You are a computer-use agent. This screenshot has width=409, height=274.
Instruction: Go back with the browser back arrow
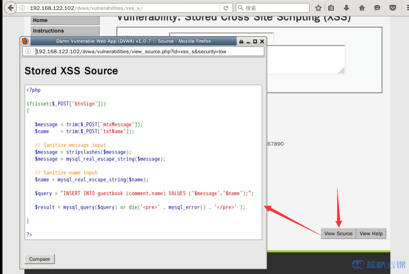pos(11,8)
